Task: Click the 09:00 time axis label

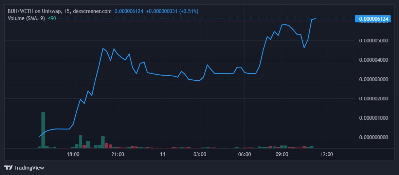Action: pos(282,154)
